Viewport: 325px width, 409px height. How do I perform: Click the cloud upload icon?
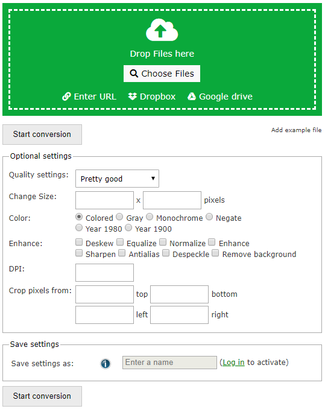point(162,30)
